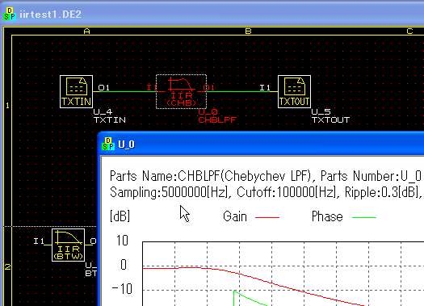Select the U_5 TXTOUT part label

[330, 116]
